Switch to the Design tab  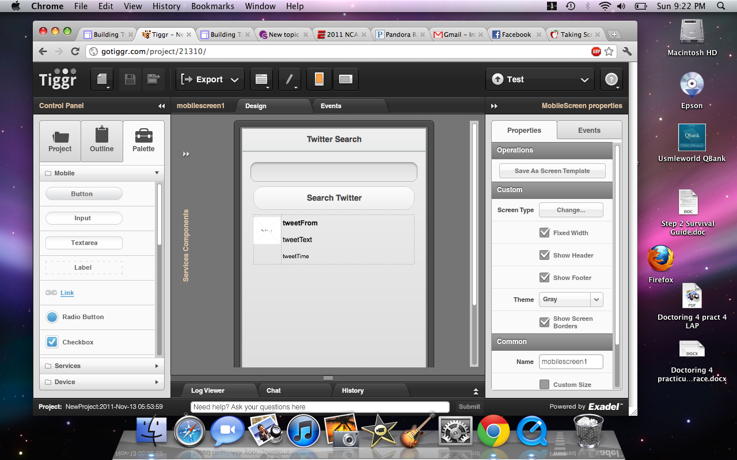click(x=256, y=106)
